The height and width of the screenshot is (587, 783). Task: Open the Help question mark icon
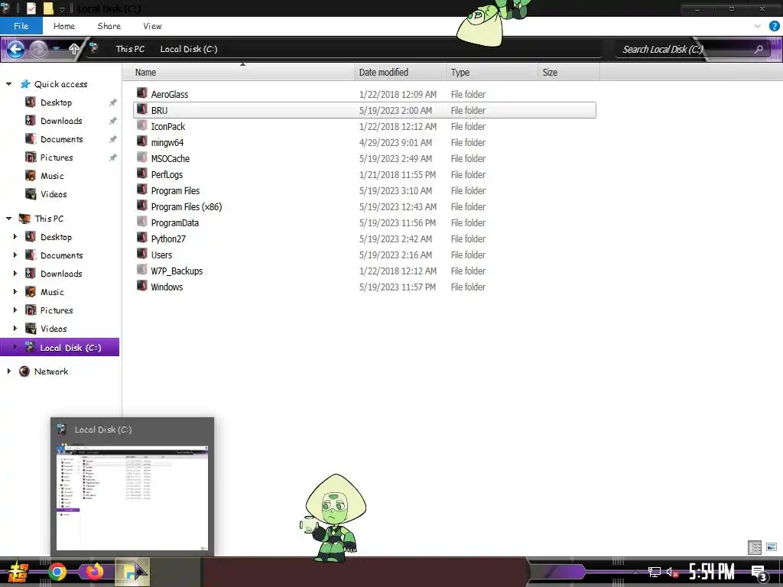tap(774, 26)
